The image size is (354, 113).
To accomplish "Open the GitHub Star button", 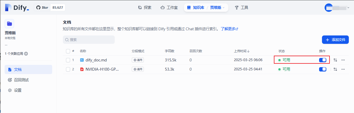I will pyautogui.click(x=42, y=7).
